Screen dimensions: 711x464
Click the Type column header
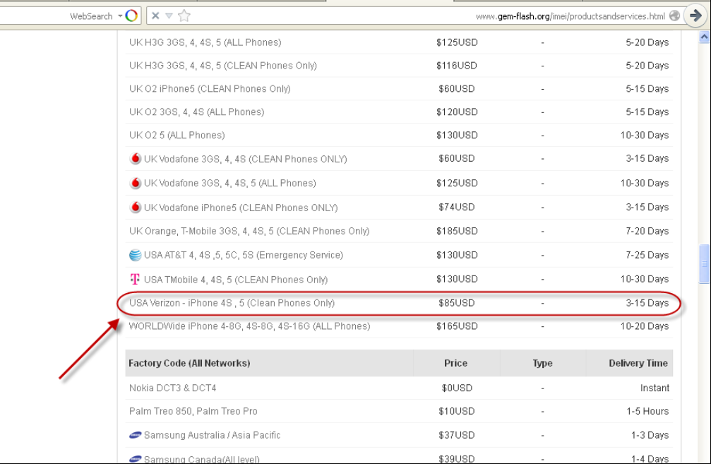point(542,363)
